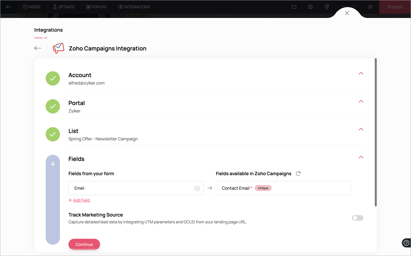Click the paint roller style icon
The image size is (411, 256).
(327, 7)
